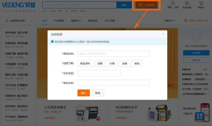Click the 更多 link beside 贝登头条

click(206, 69)
